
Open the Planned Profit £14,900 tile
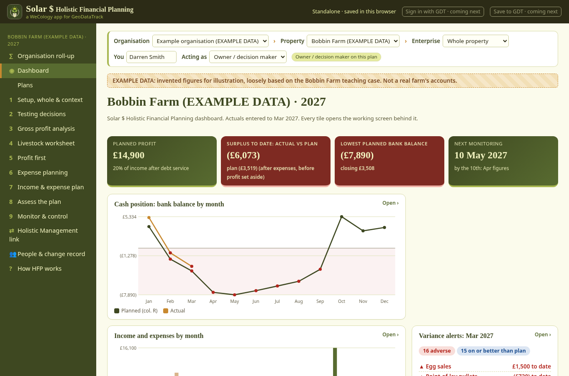(162, 161)
